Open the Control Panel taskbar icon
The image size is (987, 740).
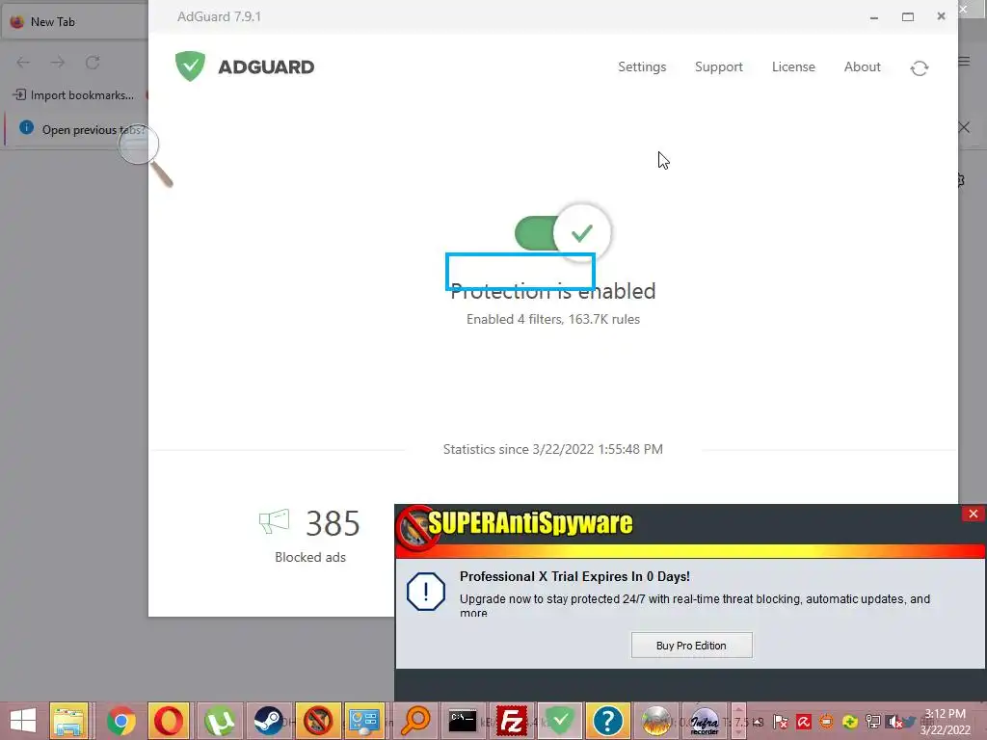363,721
